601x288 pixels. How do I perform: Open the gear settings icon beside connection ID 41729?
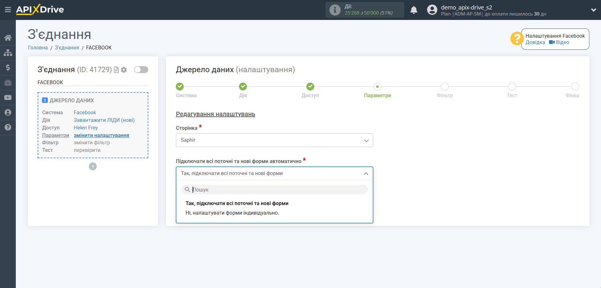tap(124, 70)
